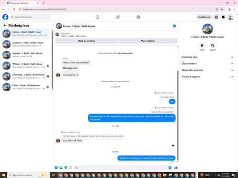This screenshot has height=178, width=238.
Task: Open Emma - 2 Beds 1 Bath House chat
Action: tap(26, 34)
